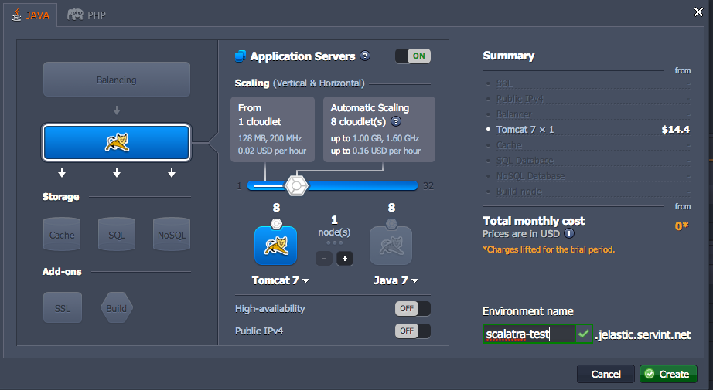Click the Tomcat 7 × 1 summary row
The width and height of the screenshot is (713, 390).
coord(587,130)
